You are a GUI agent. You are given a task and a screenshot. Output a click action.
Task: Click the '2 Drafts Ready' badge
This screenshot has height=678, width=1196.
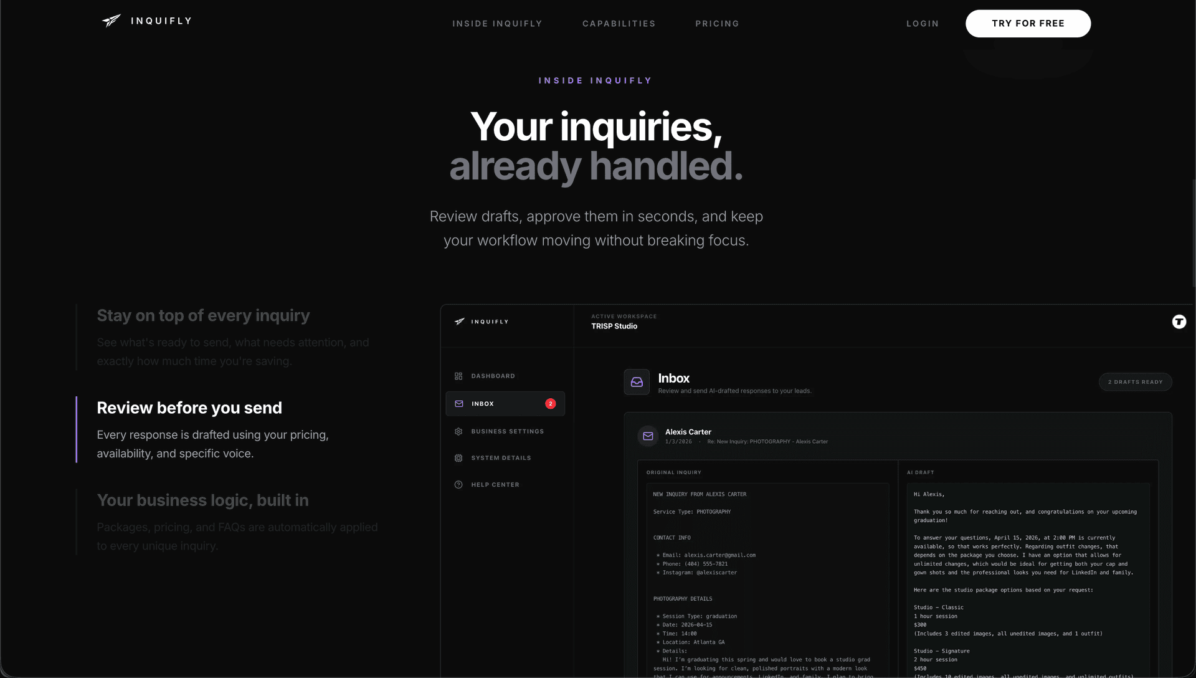click(1135, 381)
